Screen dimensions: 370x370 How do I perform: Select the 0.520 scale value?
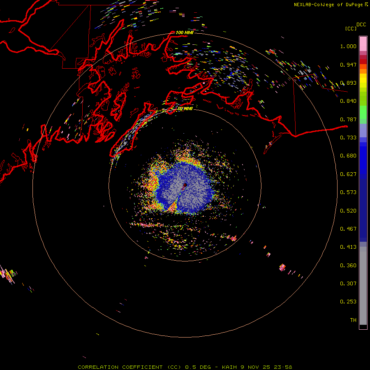[x=348, y=211]
